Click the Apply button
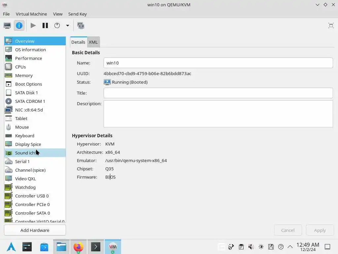The height and width of the screenshot is (254, 338). (x=320, y=230)
